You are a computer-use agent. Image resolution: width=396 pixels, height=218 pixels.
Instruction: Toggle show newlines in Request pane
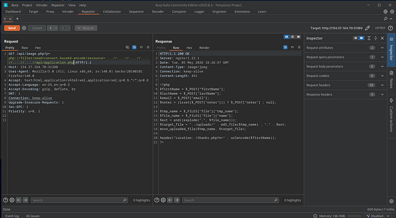(x=141, y=47)
